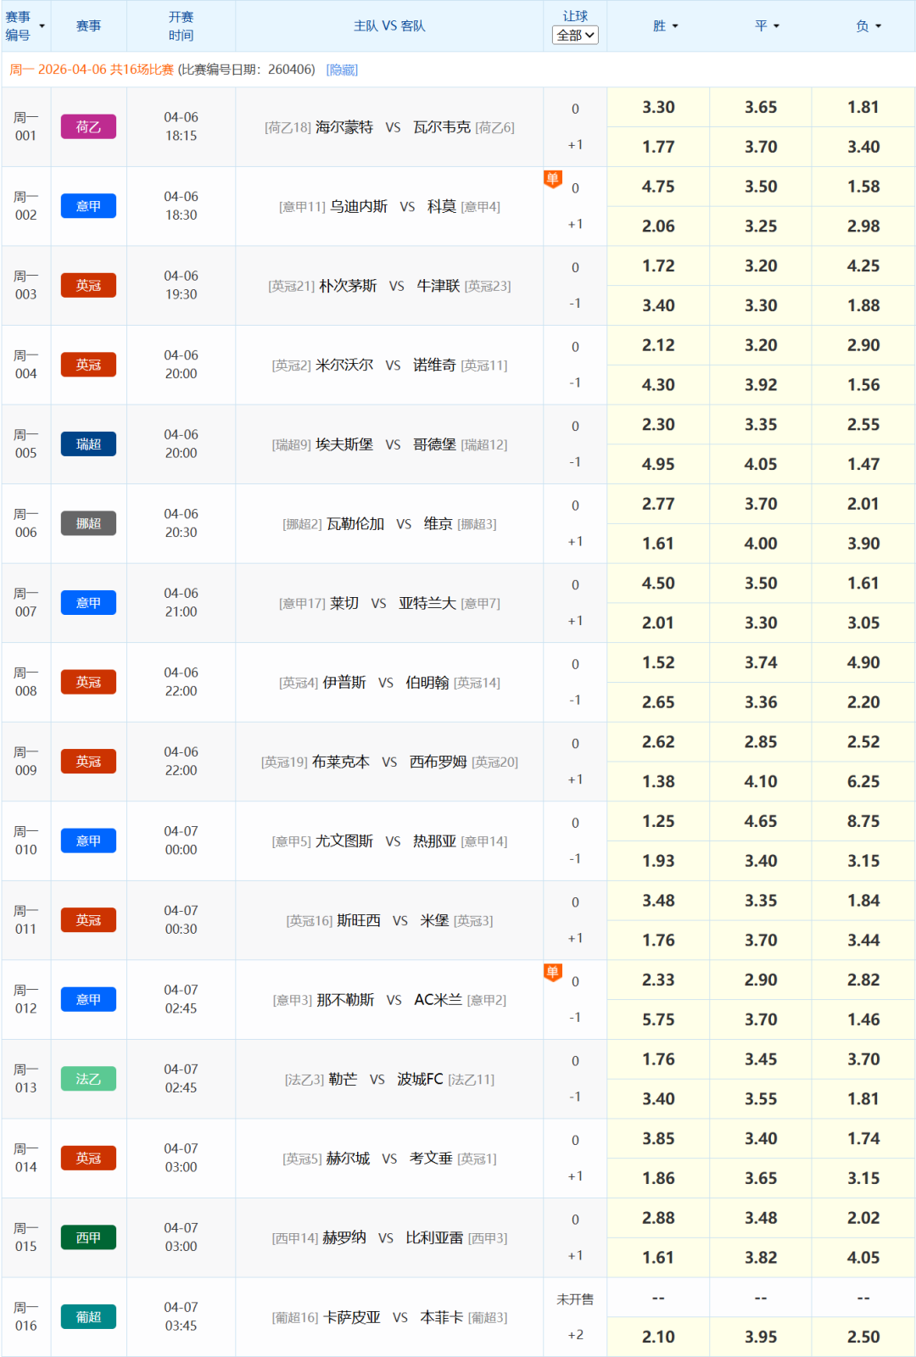Click the 意甲 league tag for match 012
916x1357 pixels.
(x=88, y=999)
